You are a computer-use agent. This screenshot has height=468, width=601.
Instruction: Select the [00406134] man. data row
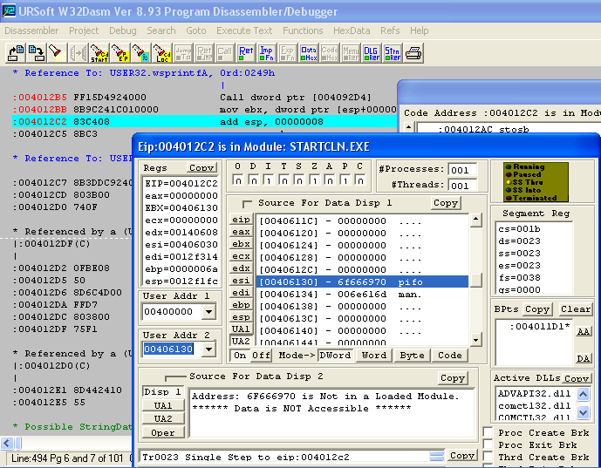(362, 295)
